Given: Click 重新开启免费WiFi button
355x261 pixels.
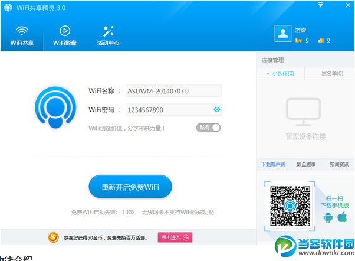Looking at the screenshot, I should 130,187.
